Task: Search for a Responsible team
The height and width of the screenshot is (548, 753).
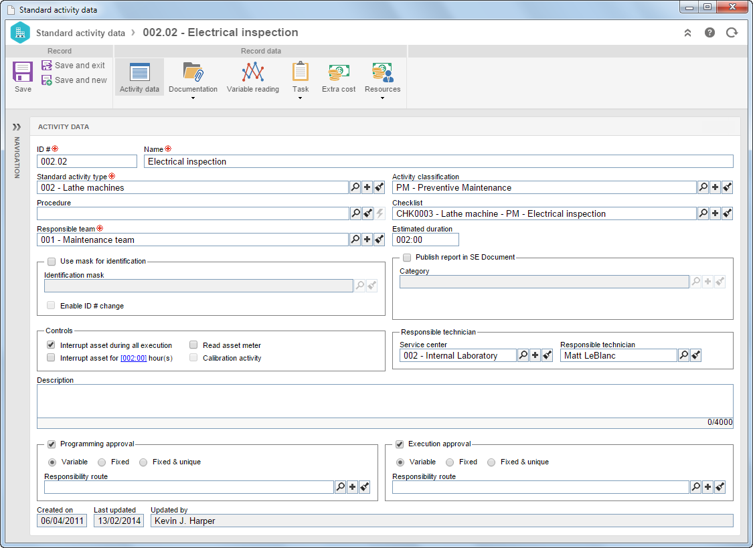Action: [355, 239]
